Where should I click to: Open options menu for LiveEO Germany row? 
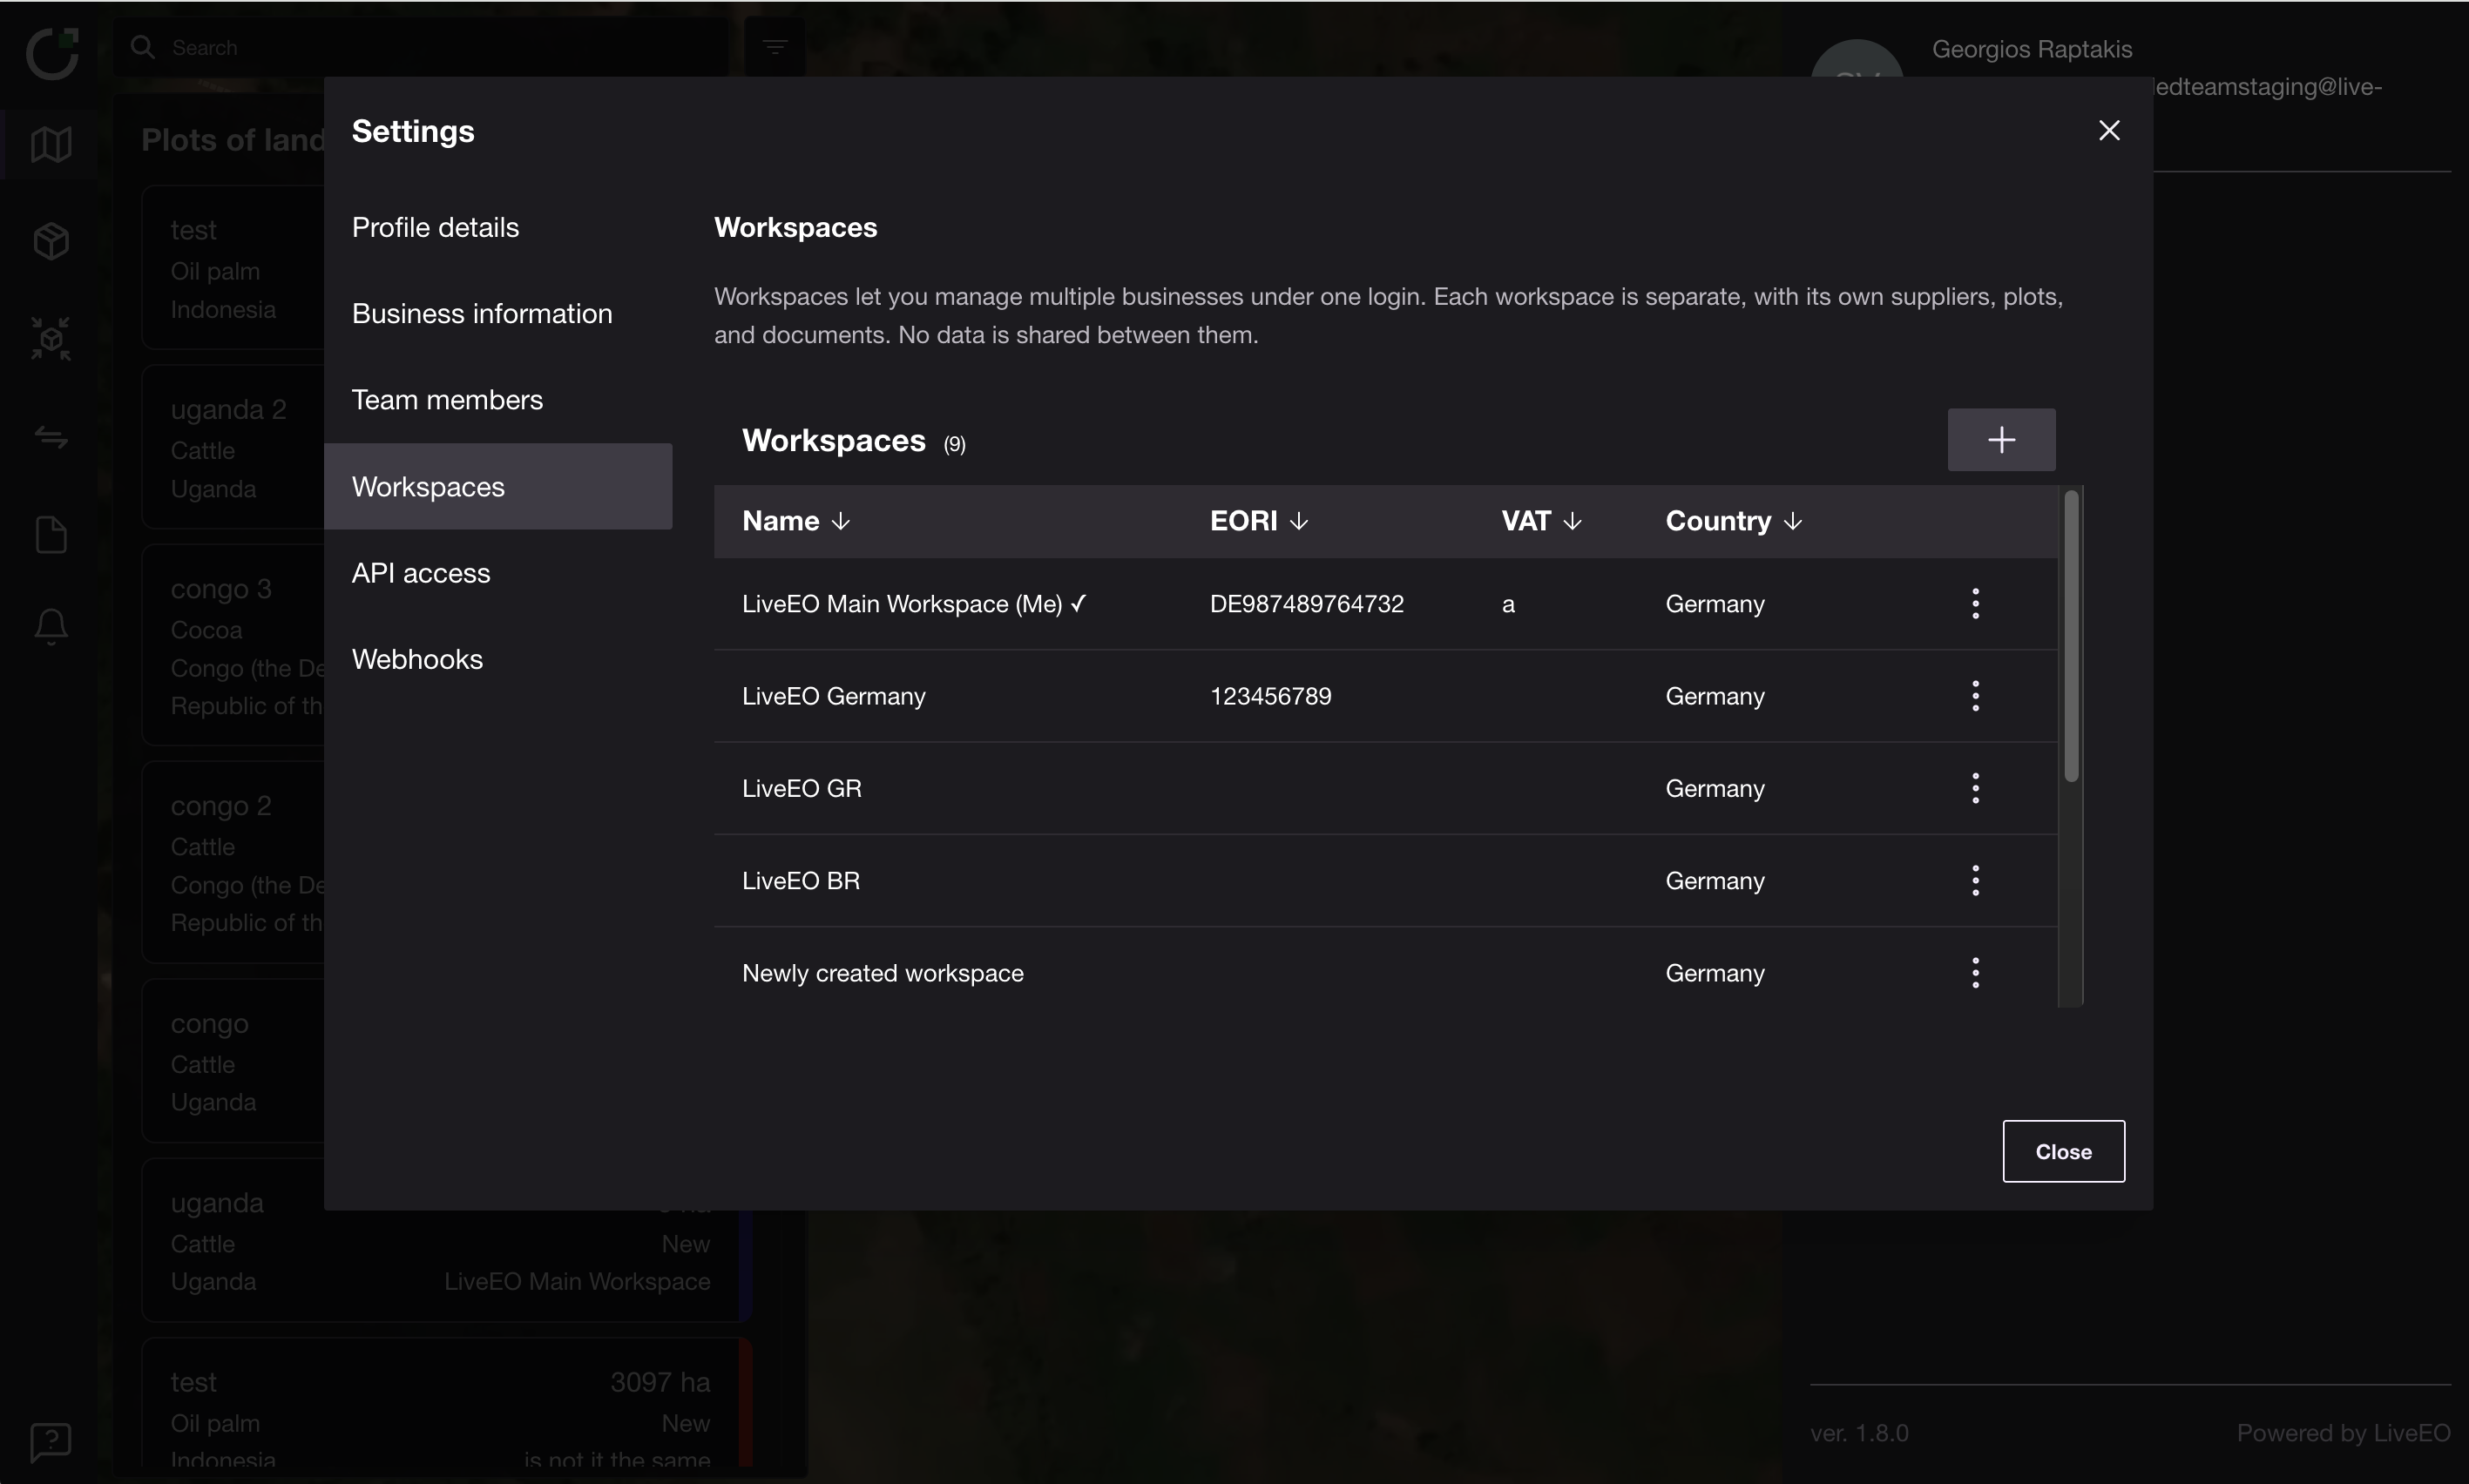click(1975, 696)
